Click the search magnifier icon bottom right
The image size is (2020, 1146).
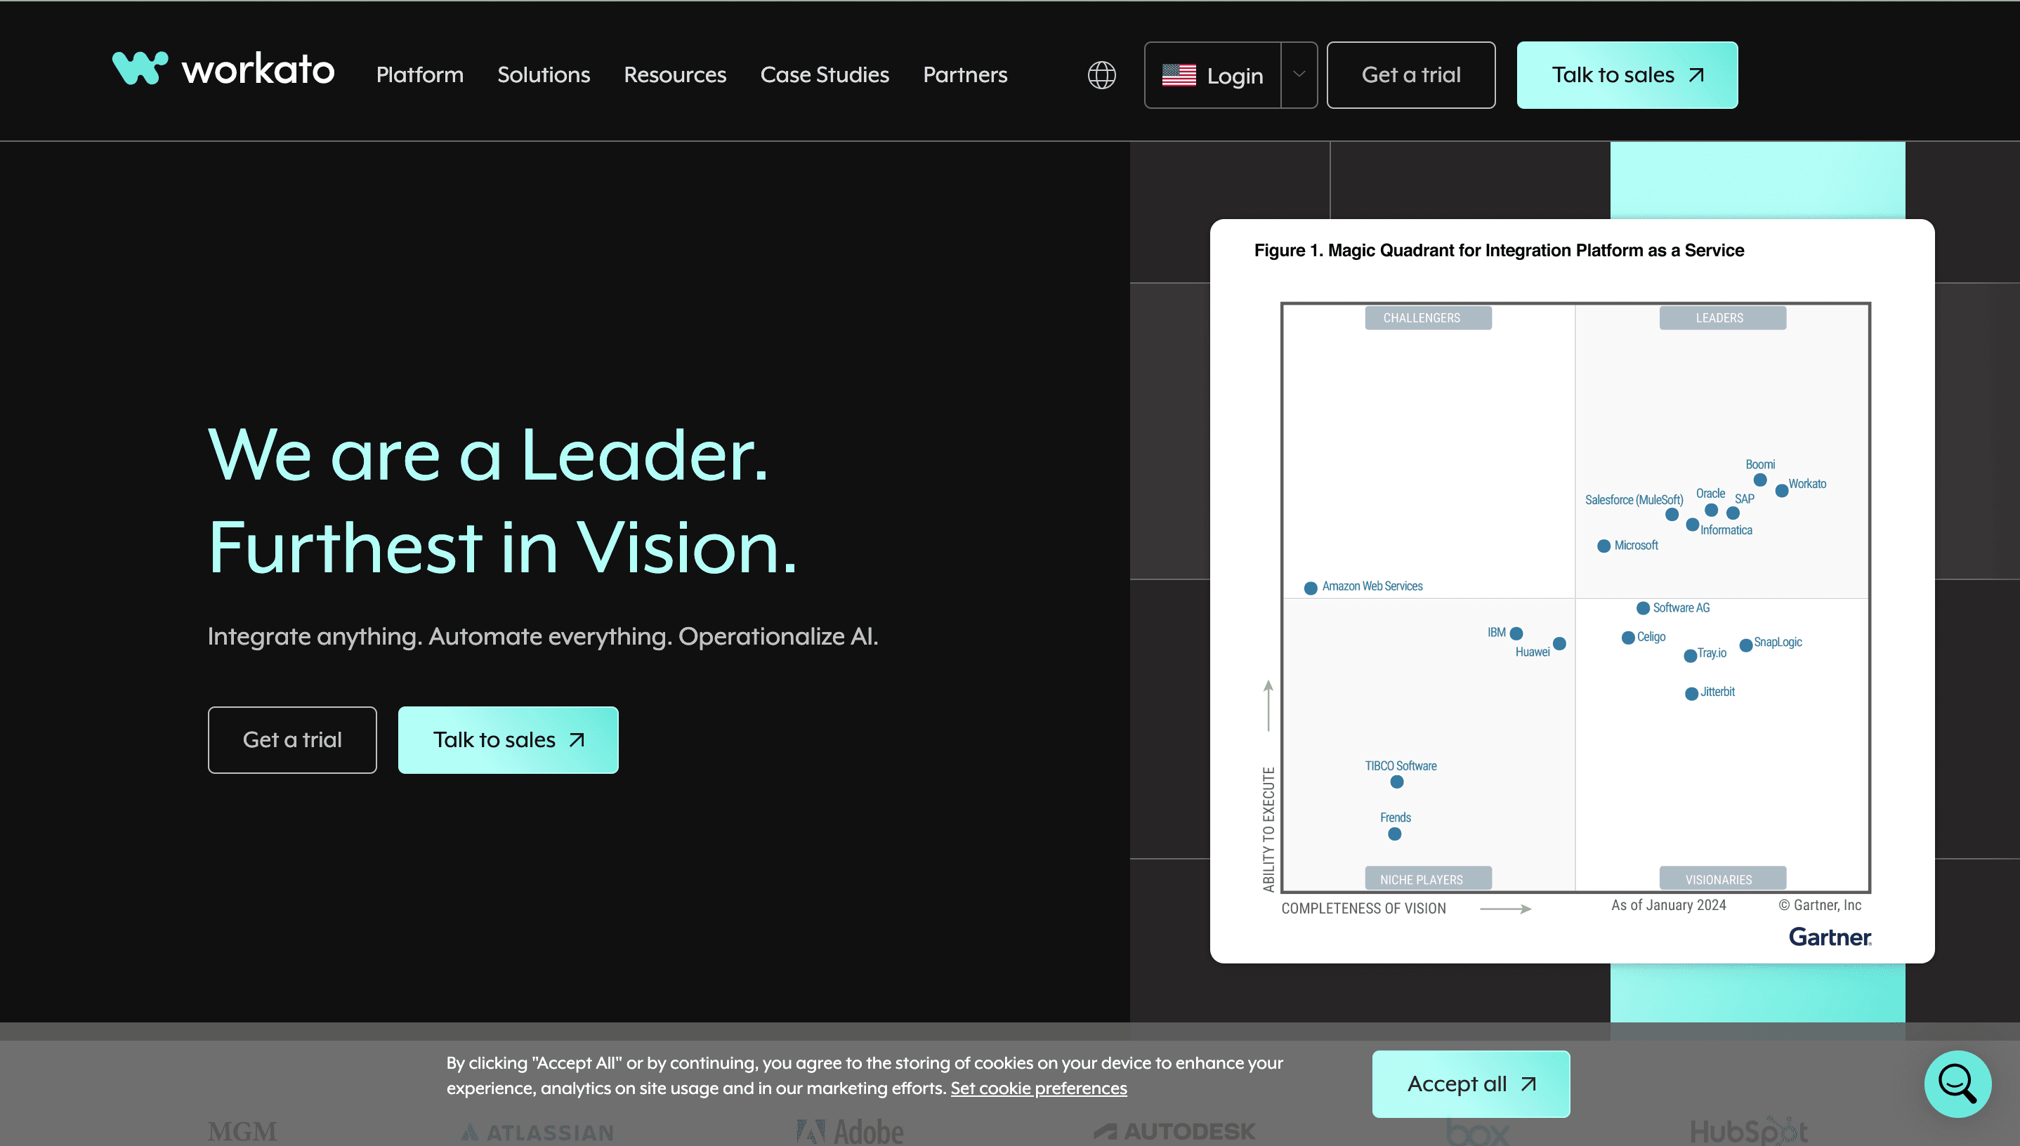1957,1084
